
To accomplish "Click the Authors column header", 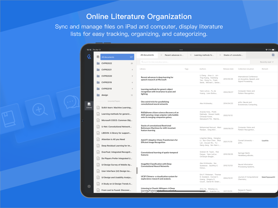I will [203, 69].
